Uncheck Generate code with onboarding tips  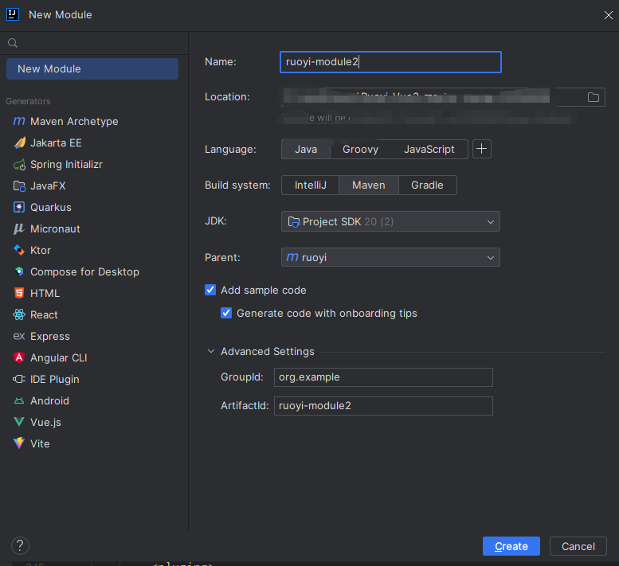[226, 313]
